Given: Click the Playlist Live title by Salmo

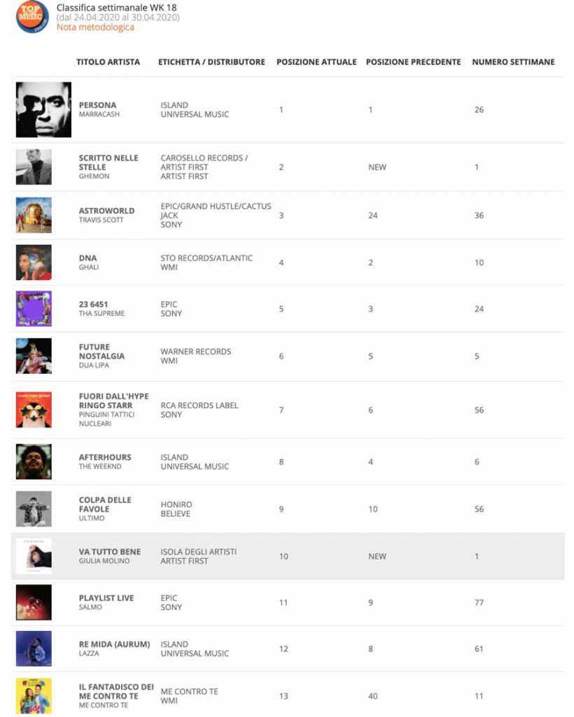Looking at the screenshot, I should [106, 598].
